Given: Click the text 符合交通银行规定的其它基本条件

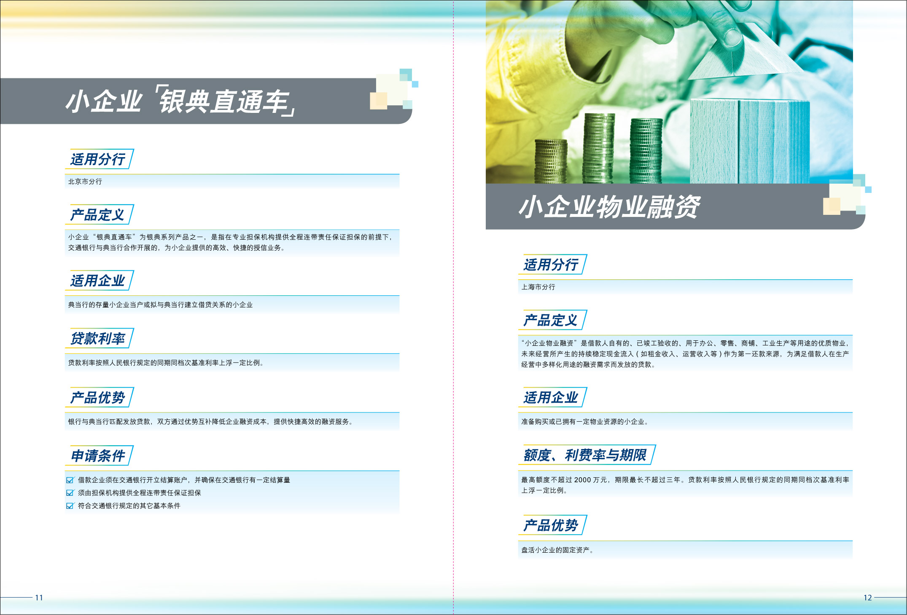Looking at the screenshot, I should click(x=129, y=506).
